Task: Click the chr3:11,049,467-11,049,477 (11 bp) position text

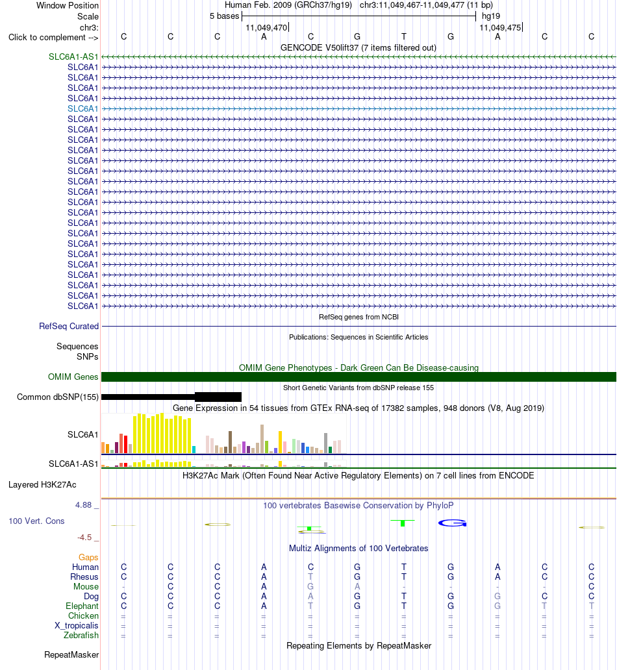Action: coord(426,5)
